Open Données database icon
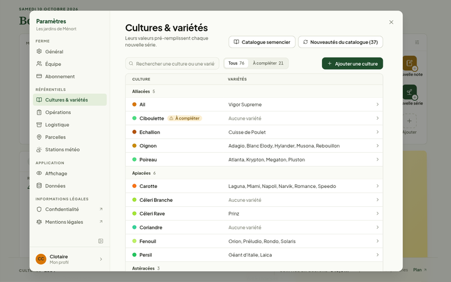The image size is (451, 282). click(x=39, y=185)
